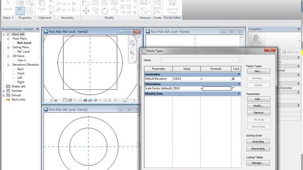This screenshot has width=303, height=170.
Task: Expand the Groups tree node
Action: coord(3,95)
